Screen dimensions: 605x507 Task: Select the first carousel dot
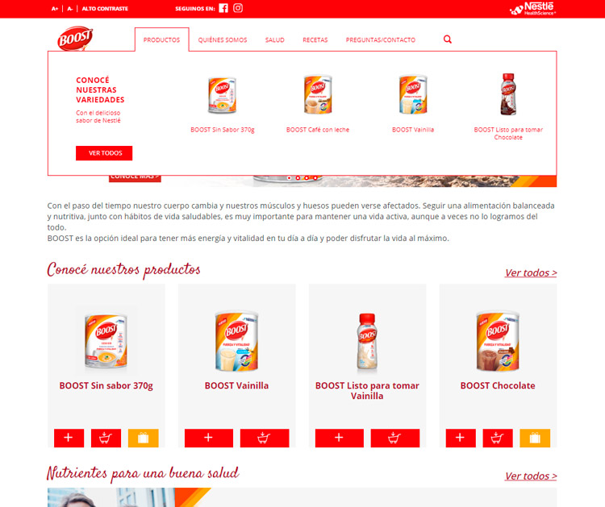pos(289,178)
